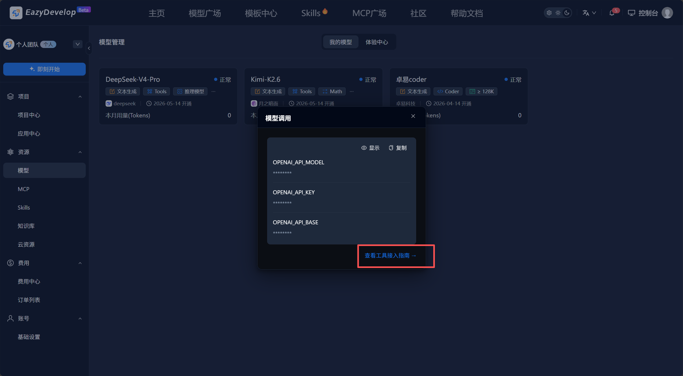The image size is (683, 376).
Task: Open the 卓易coder model card title
Action: (411, 80)
